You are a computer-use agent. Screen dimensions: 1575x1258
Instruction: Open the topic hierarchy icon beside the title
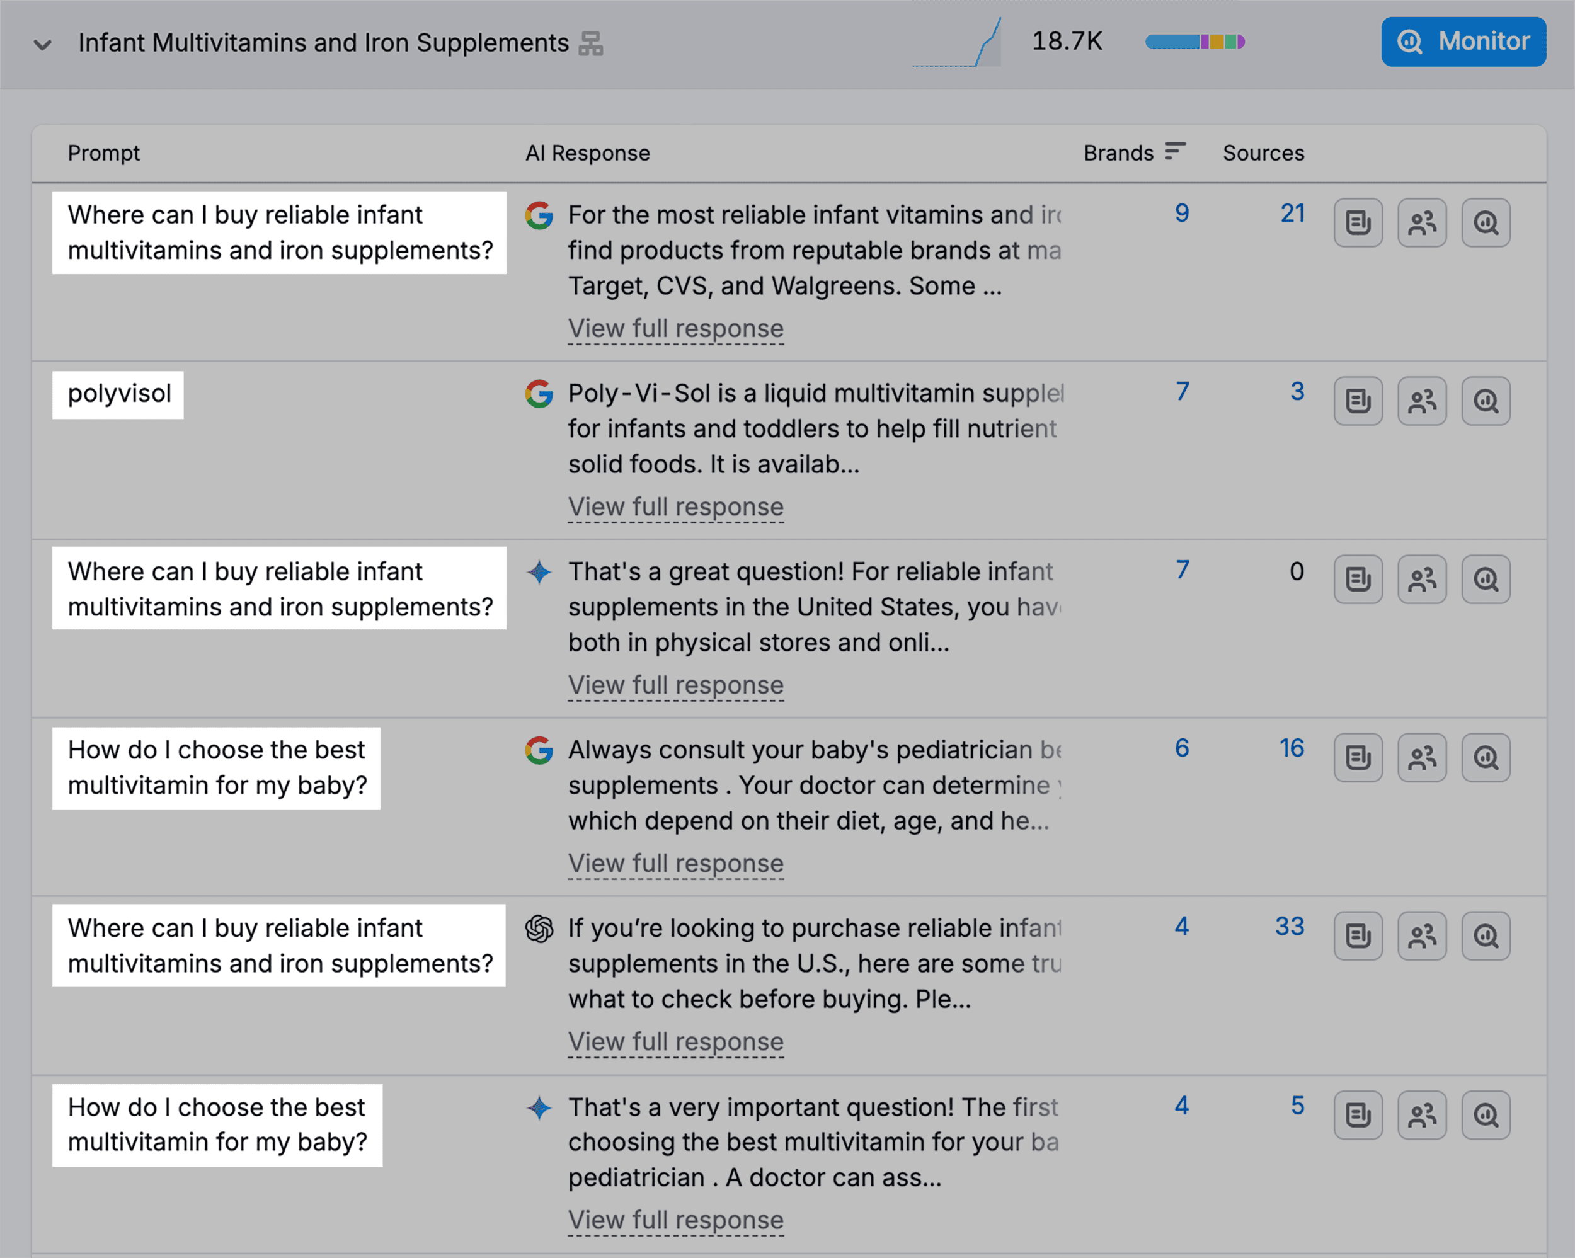tap(592, 43)
